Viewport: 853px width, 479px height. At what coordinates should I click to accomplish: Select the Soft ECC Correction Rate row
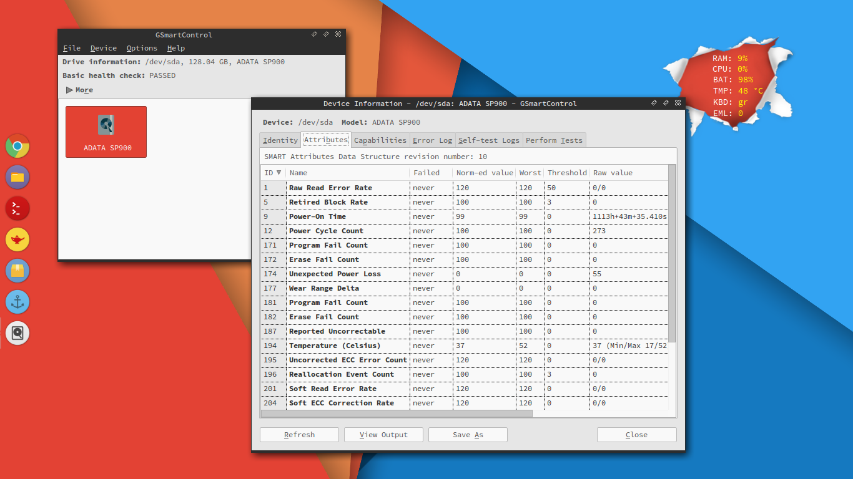[x=465, y=403]
